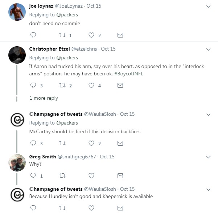This screenshot has height=213, width=218.
Task: View Greg Smith's profile picture
Action: (x=17, y=163)
